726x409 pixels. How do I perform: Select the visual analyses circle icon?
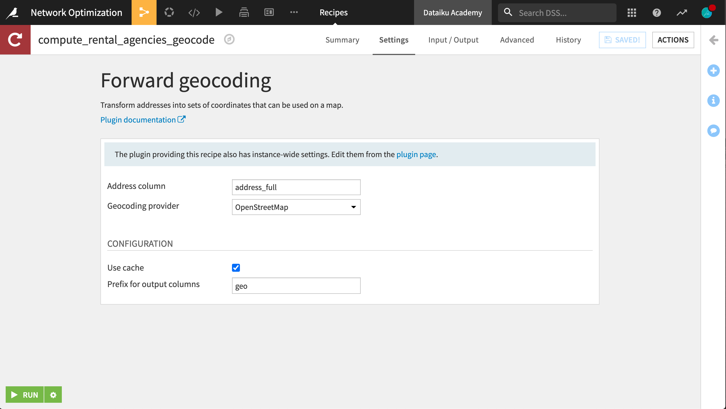click(169, 12)
